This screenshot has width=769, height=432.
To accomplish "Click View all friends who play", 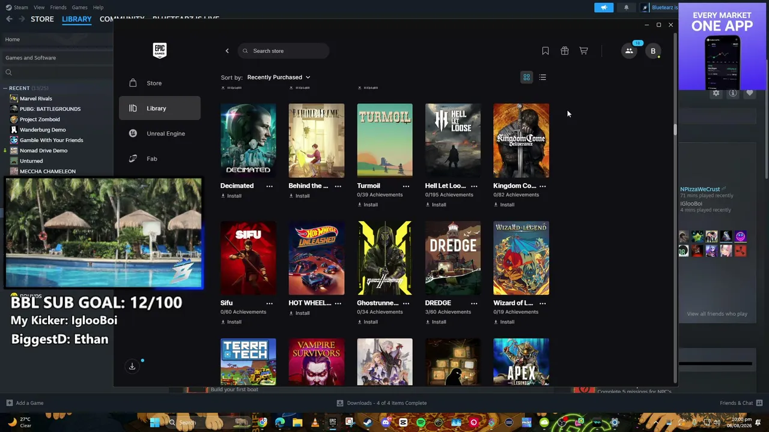I will click(717, 314).
